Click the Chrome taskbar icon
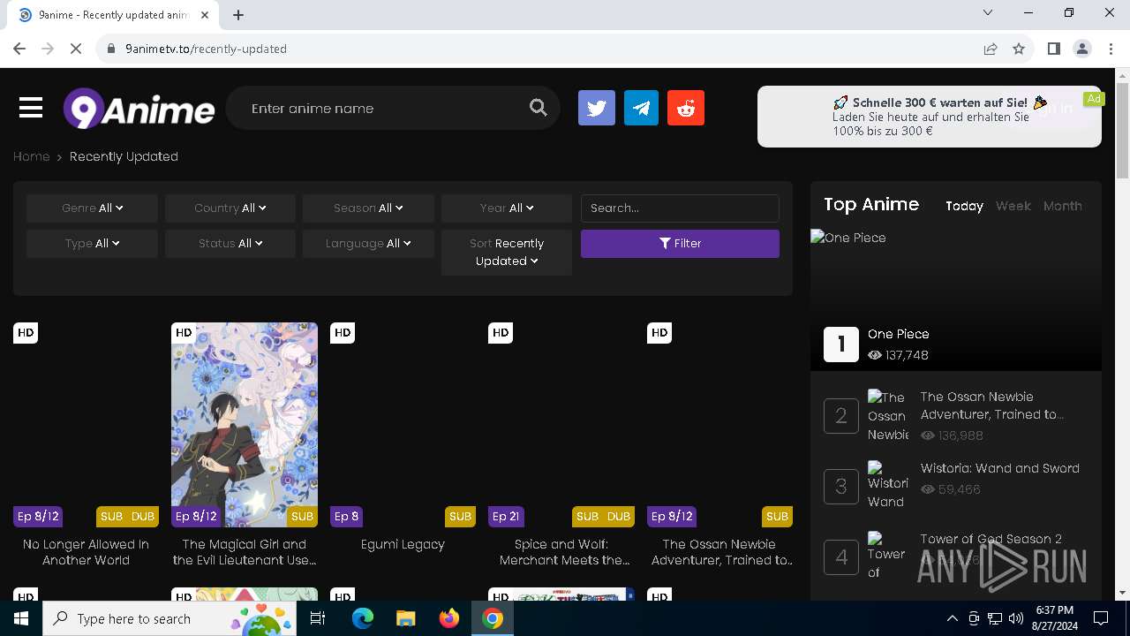Image resolution: width=1130 pixels, height=636 pixels. [x=493, y=618]
